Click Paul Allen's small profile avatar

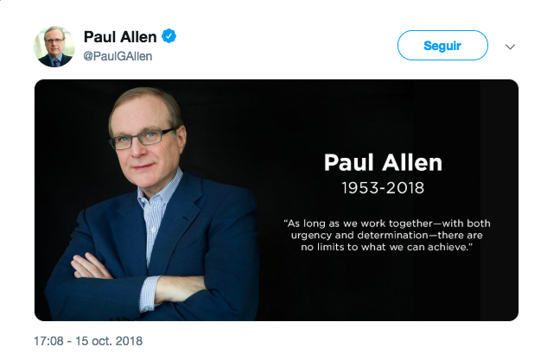[54, 46]
